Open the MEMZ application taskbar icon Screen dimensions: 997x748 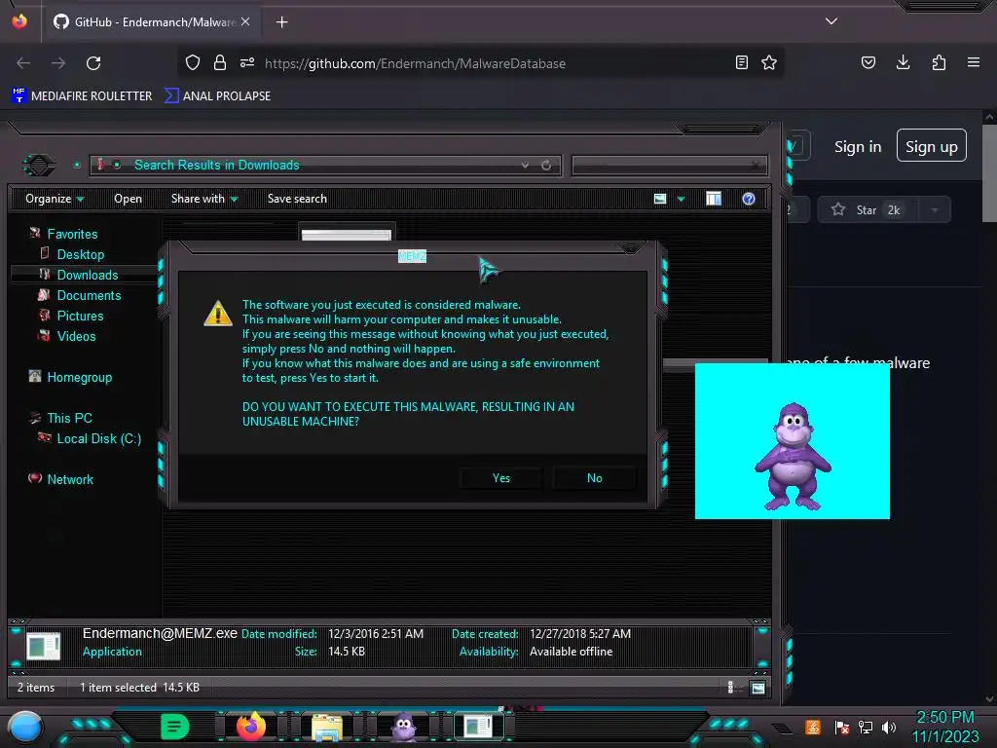pyautogui.click(x=478, y=727)
